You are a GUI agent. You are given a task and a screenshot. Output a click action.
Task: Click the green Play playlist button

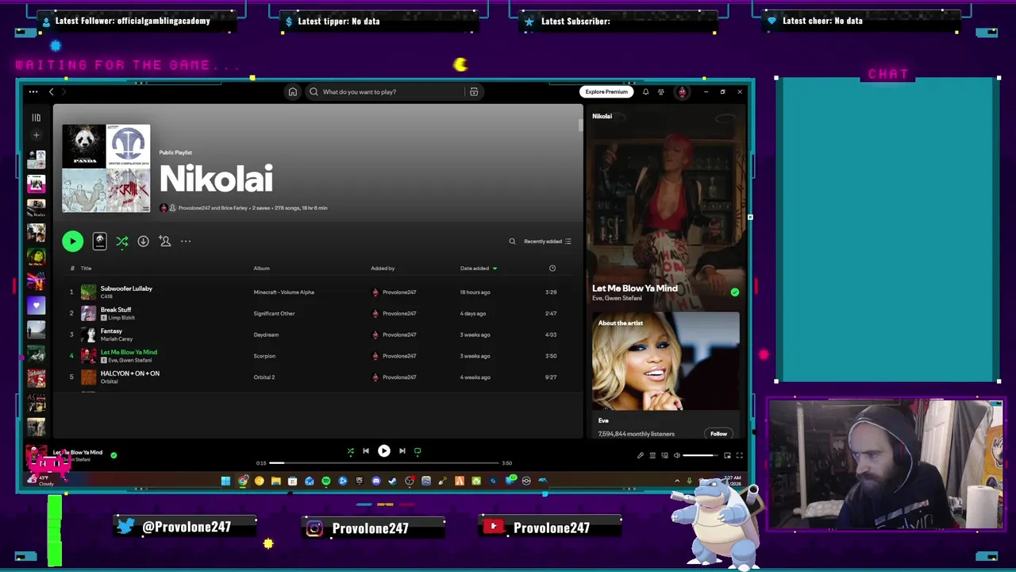point(72,242)
